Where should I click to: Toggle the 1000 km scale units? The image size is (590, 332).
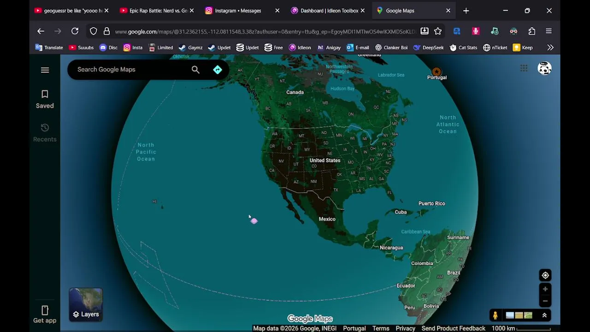tap(521, 328)
